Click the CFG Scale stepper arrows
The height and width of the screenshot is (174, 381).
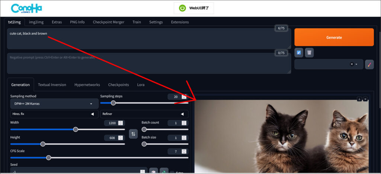[184, 151]
